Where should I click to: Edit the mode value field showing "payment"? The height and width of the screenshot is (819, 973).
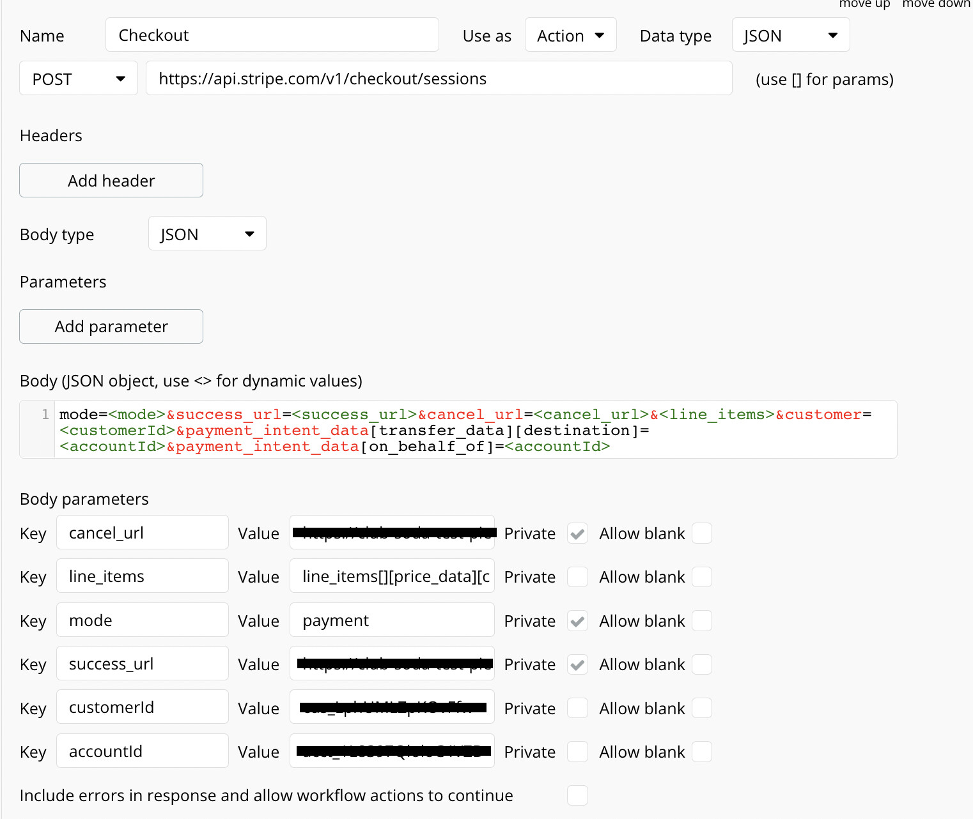pyautogui.click(x=391, y=620)
